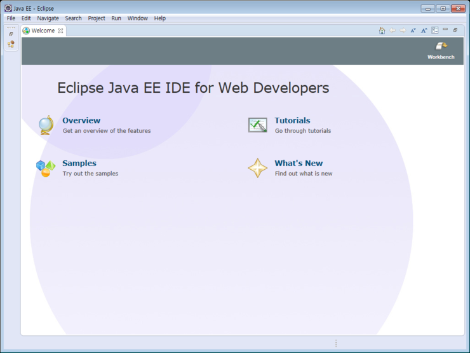Screen dimensions: 470x353
Task: Click 'Find out what is new' text
Action: click(x=304, y=174)
